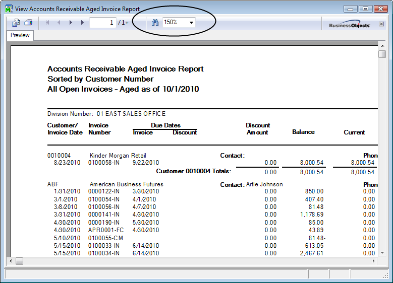The height and width of the screenshot is (283, 393).
Task: Click the horizontal scrollbar thumb
Action: [x=19, y=261]
